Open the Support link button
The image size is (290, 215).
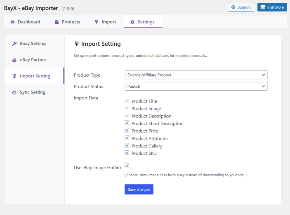(241, 7)
